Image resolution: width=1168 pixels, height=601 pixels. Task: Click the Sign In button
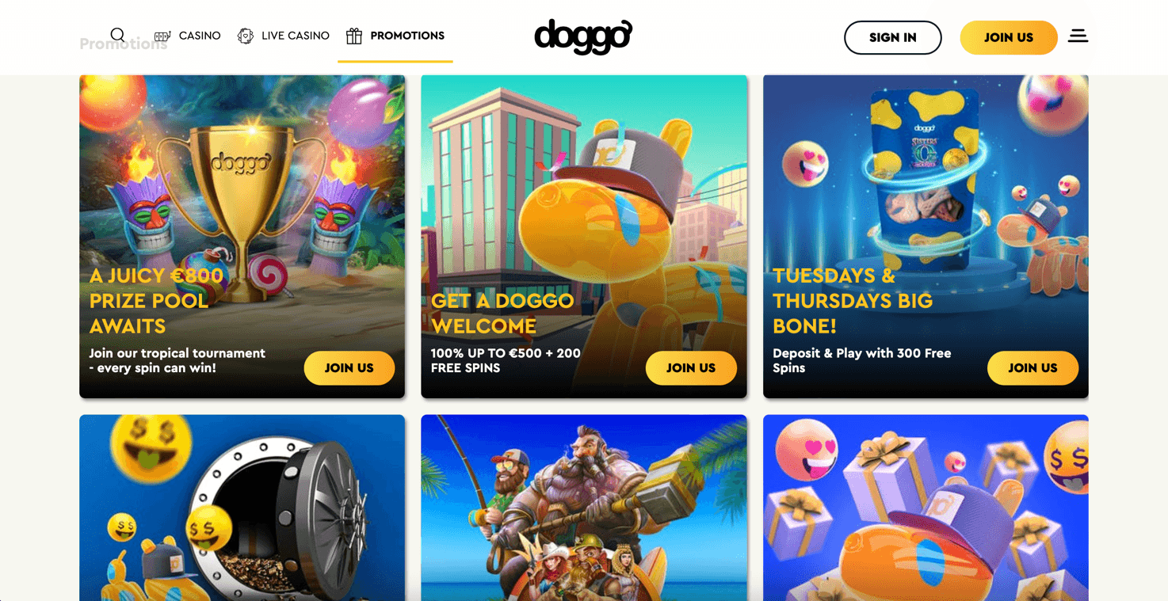pos(893,37)
